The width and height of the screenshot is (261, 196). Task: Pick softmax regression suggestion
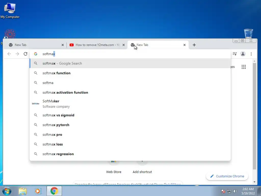[x=130, y=154]
